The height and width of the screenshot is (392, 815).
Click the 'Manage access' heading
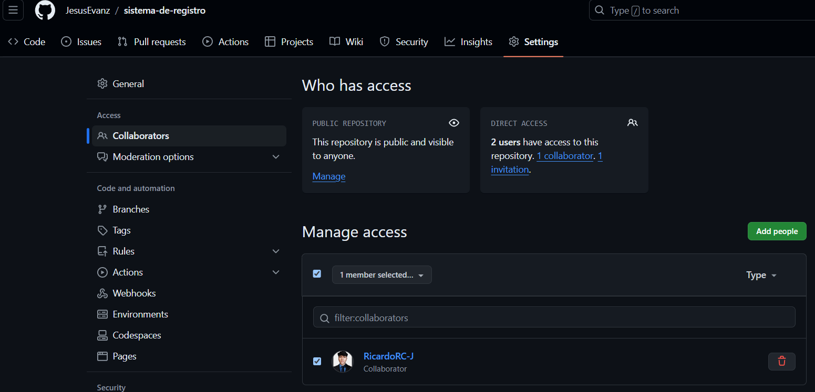(x=355, y=232)
